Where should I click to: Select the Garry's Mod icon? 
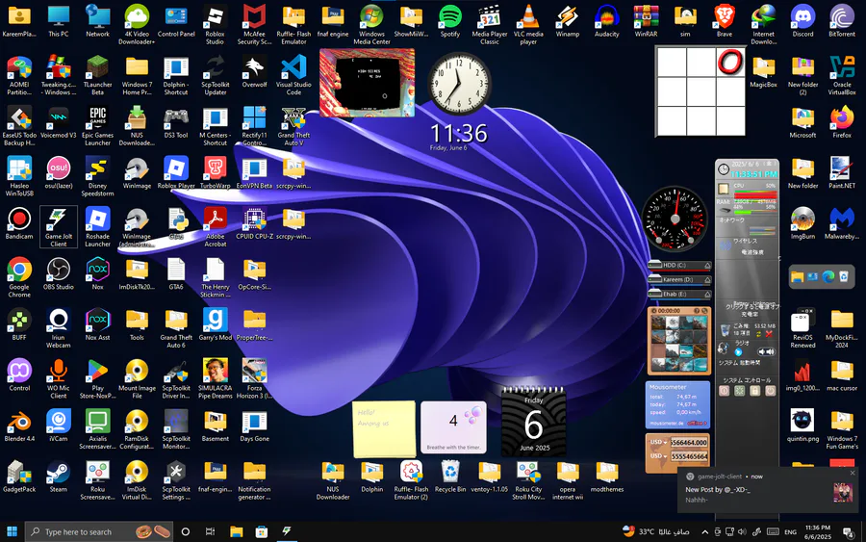click(x=215, y=324)
